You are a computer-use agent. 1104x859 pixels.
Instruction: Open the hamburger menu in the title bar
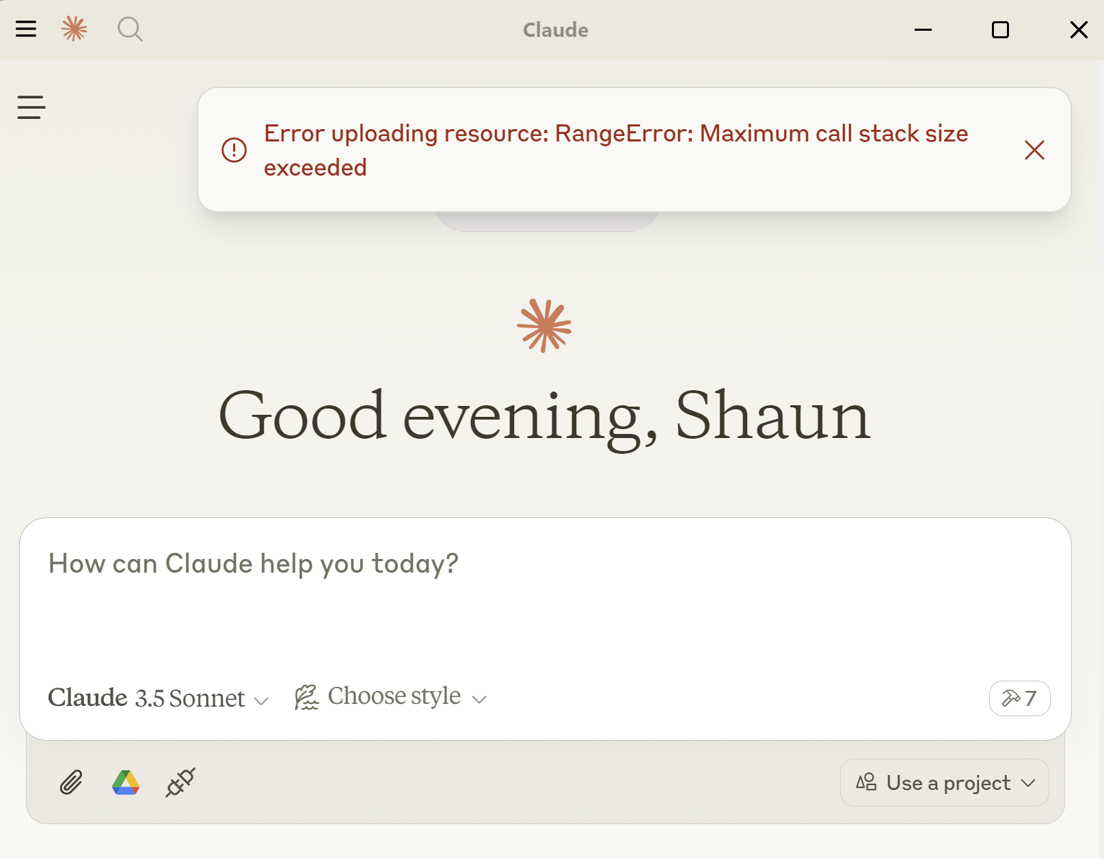26,29
